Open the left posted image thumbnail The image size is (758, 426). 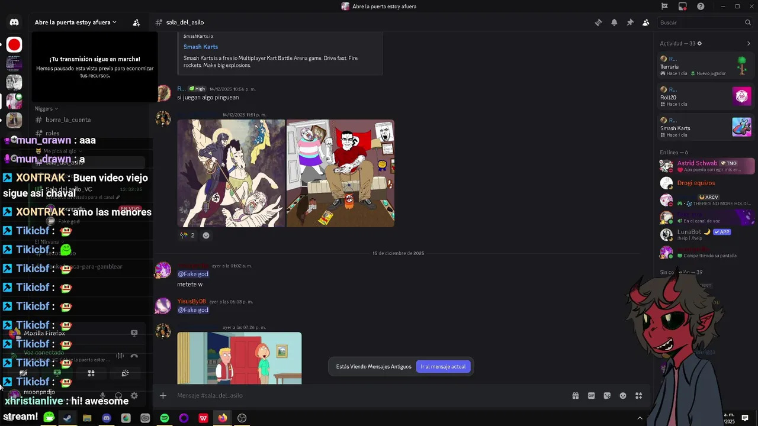(x=231, y=173)
